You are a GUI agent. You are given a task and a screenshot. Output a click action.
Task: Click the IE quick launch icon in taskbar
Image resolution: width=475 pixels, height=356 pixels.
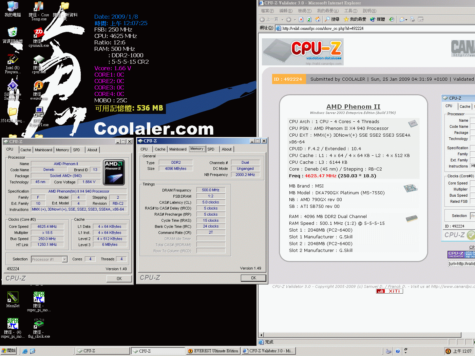[25, 351]
